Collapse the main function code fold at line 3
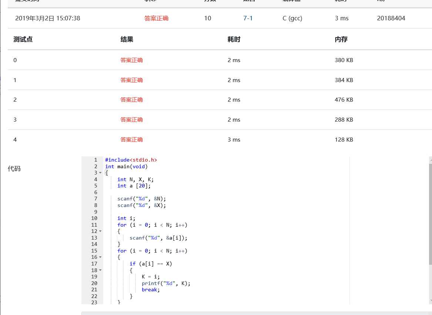Image resolution: width=432 pixels, height=315 pixels. click(100, 173)
